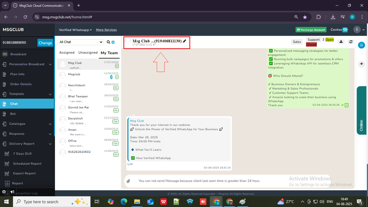Click the chat search magnifier icon

pos(108,42)
